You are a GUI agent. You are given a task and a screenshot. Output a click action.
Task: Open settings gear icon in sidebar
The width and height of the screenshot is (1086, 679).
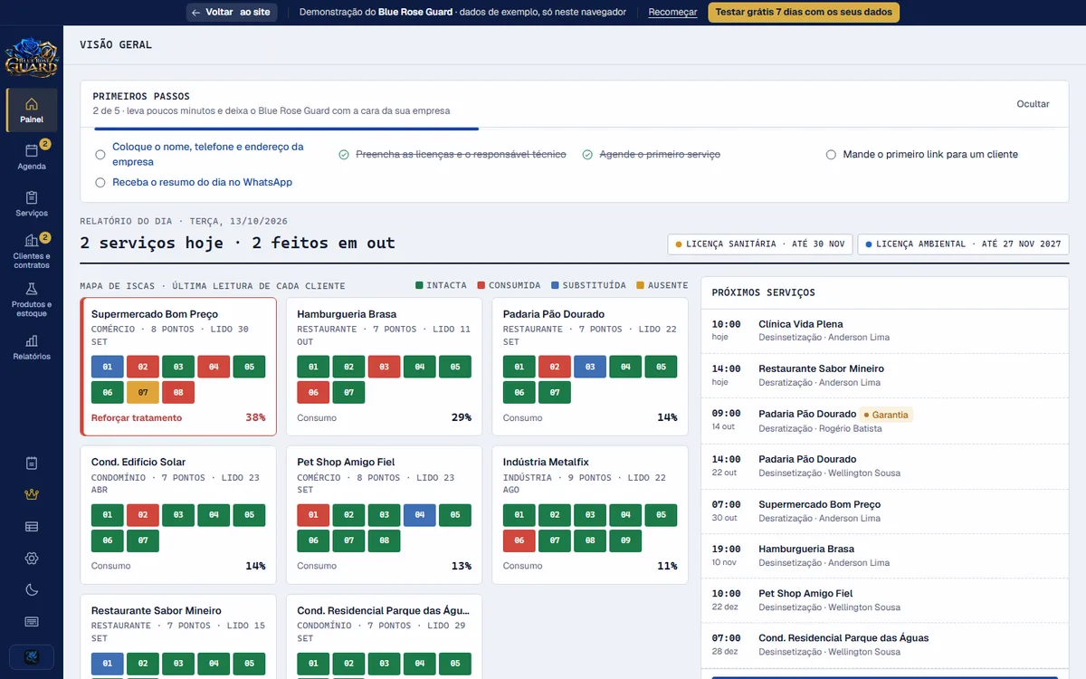pyautogui.click(x=32, y=558)
